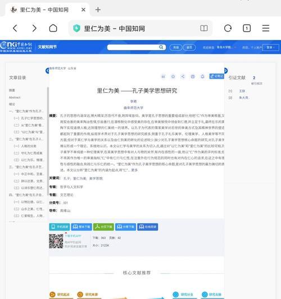The width and height of the screenshot is (281, 299).
Task: Collapse the right 引证文献 panel arrow
Action: coord(226,71)
